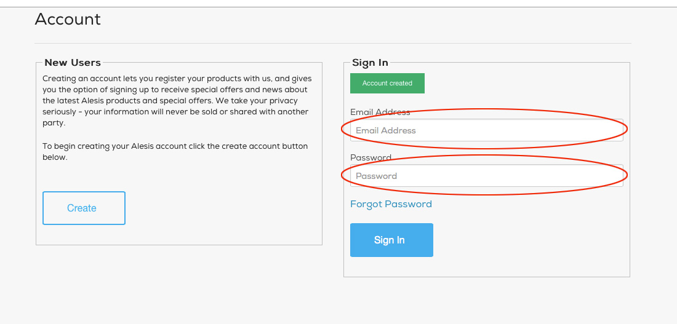677x324 pixels.
Task: Click blank area right of Account created badge
Action: [x=523, y=84]
